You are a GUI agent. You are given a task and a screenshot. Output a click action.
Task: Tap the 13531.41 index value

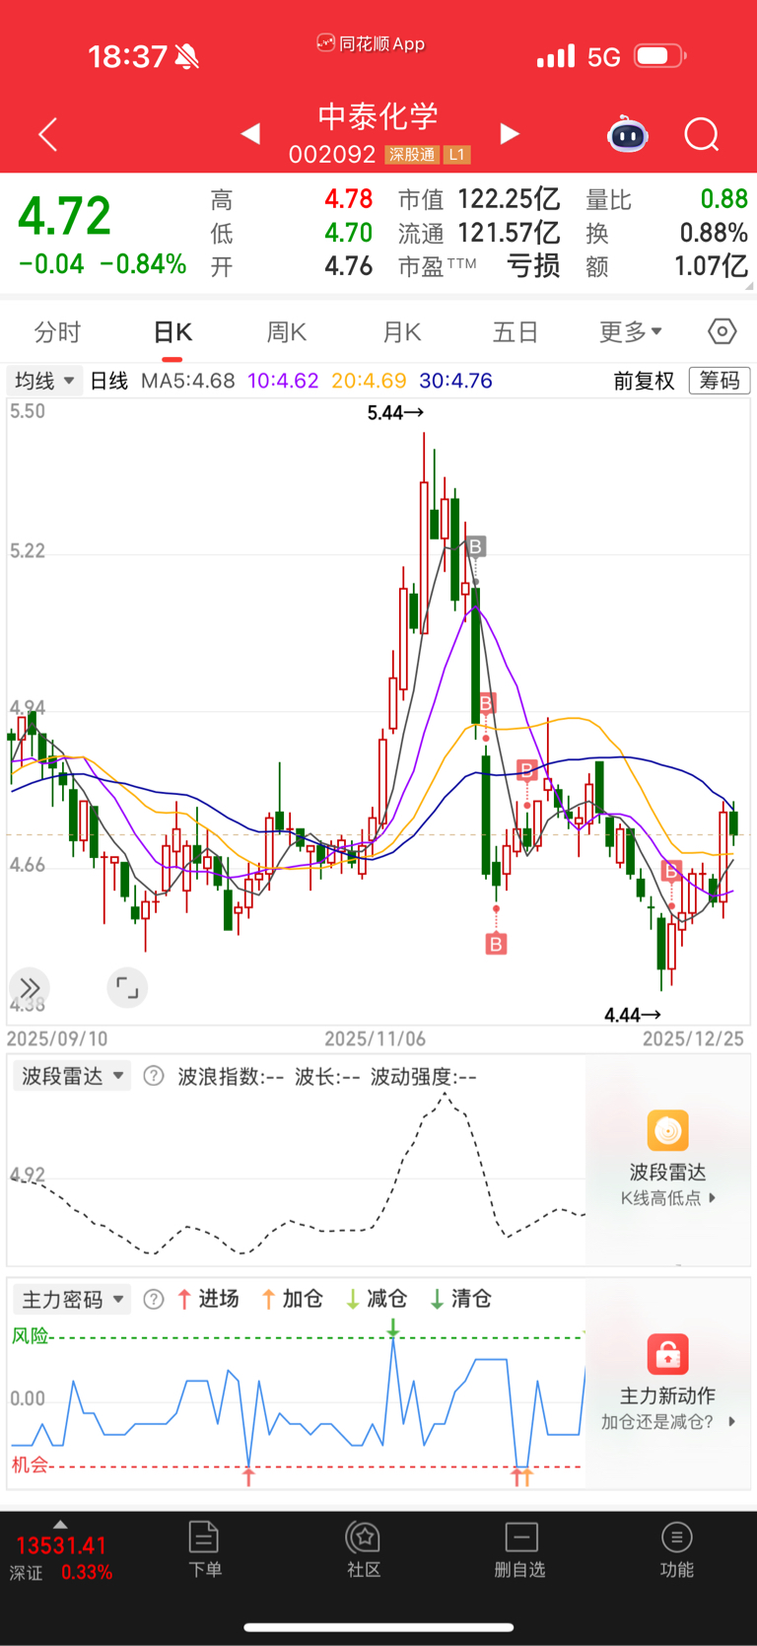(61, 1545)
